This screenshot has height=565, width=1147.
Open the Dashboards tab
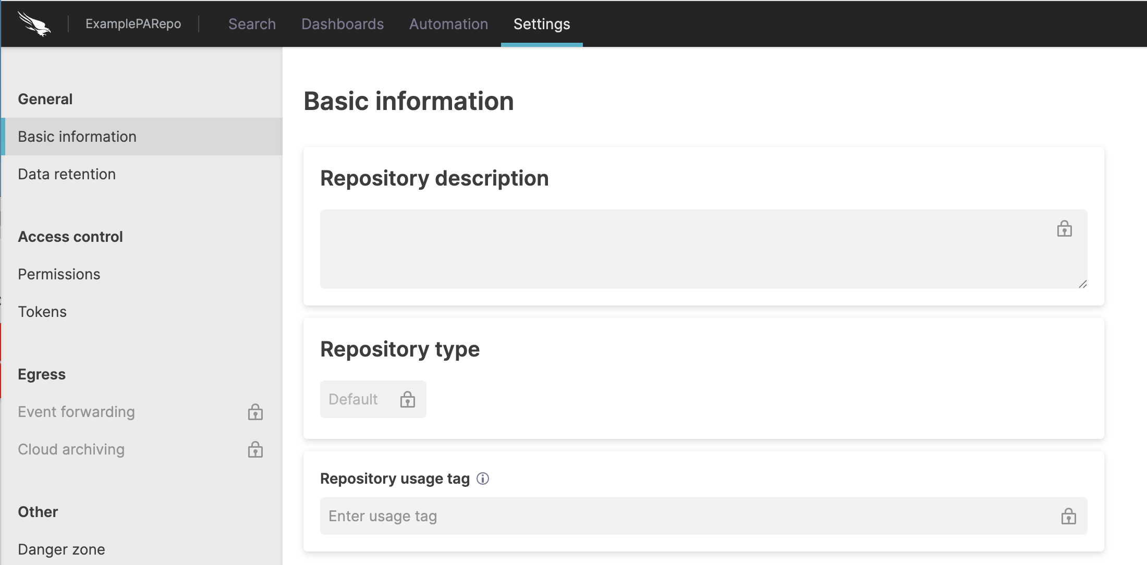coord(343,24)
